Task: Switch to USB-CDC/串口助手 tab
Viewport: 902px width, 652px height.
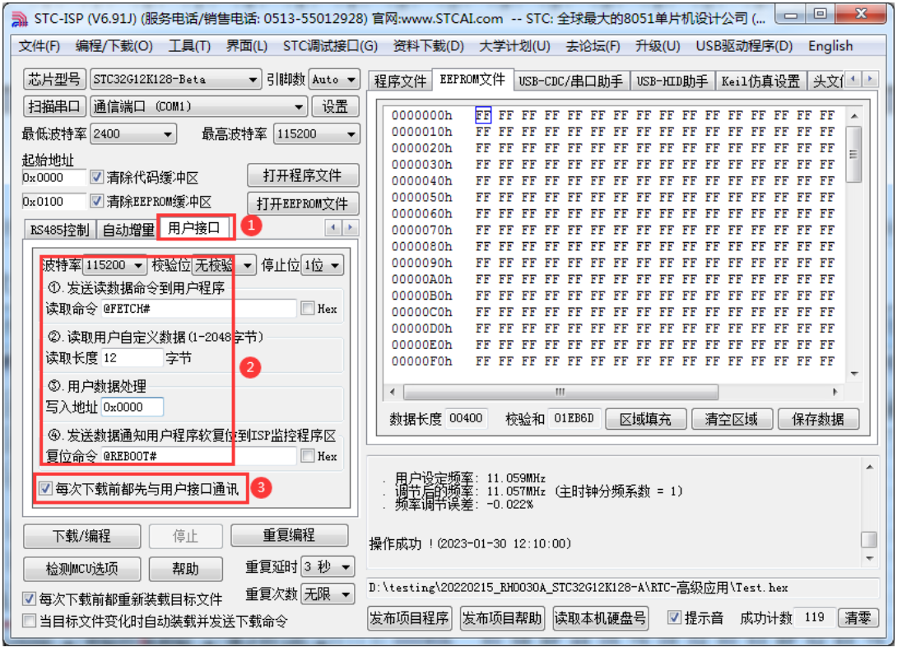Action: (570, 81)
